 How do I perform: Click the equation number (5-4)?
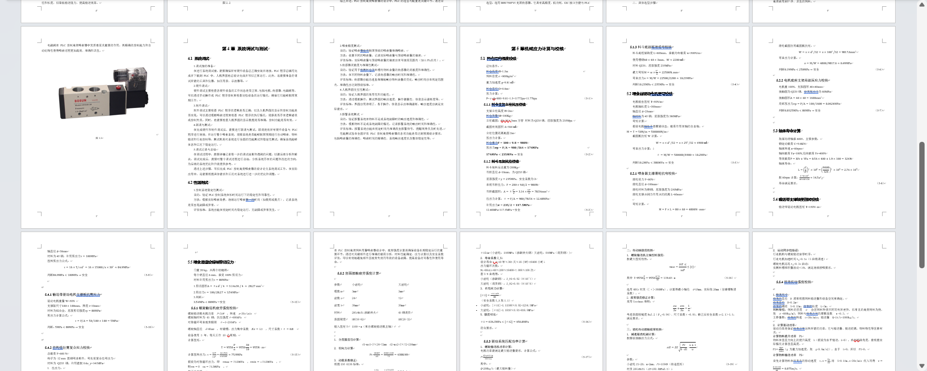click(735, 84)
